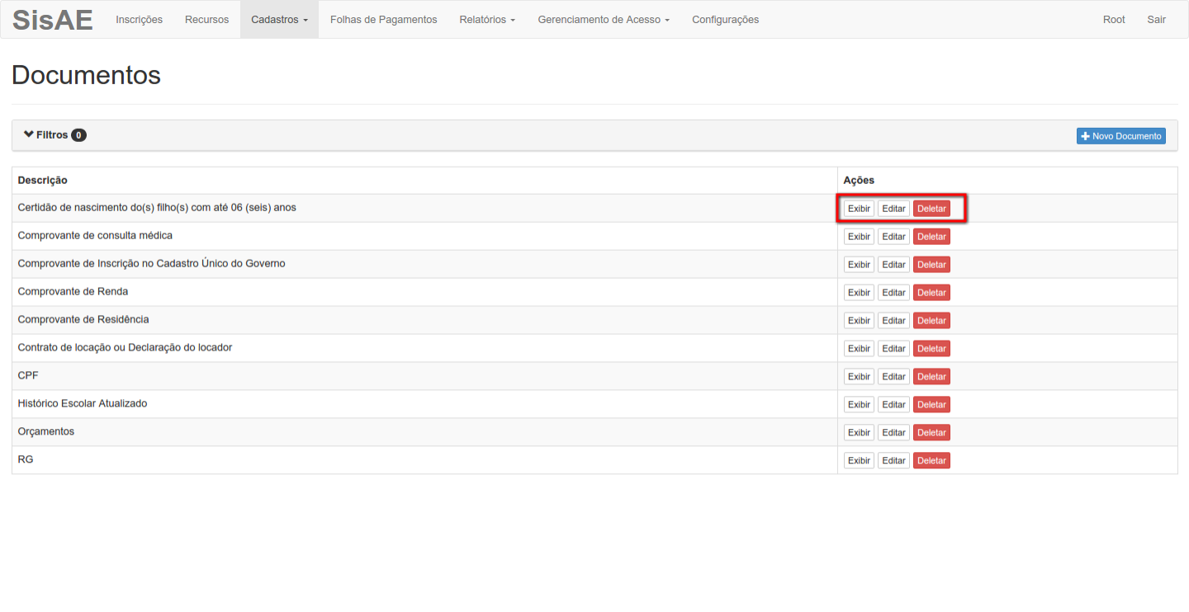This screenshot has height=612, width=1189.
Task: Click the 'RG' description cell
Action: click(424, 459)
